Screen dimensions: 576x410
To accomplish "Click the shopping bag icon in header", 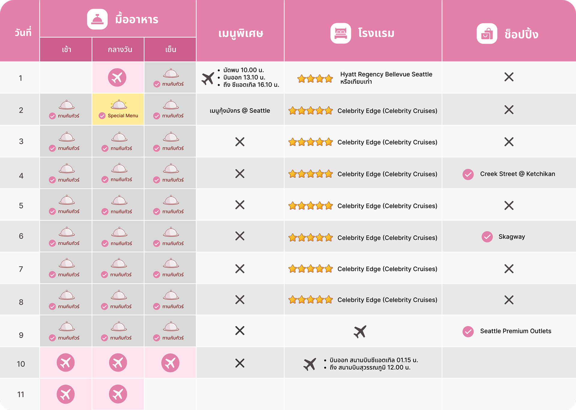I will click(487, 34).
